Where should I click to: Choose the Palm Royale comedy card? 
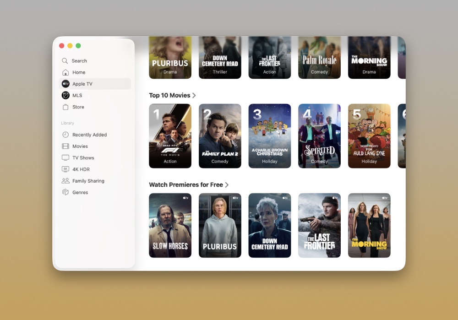pos(319,58)
